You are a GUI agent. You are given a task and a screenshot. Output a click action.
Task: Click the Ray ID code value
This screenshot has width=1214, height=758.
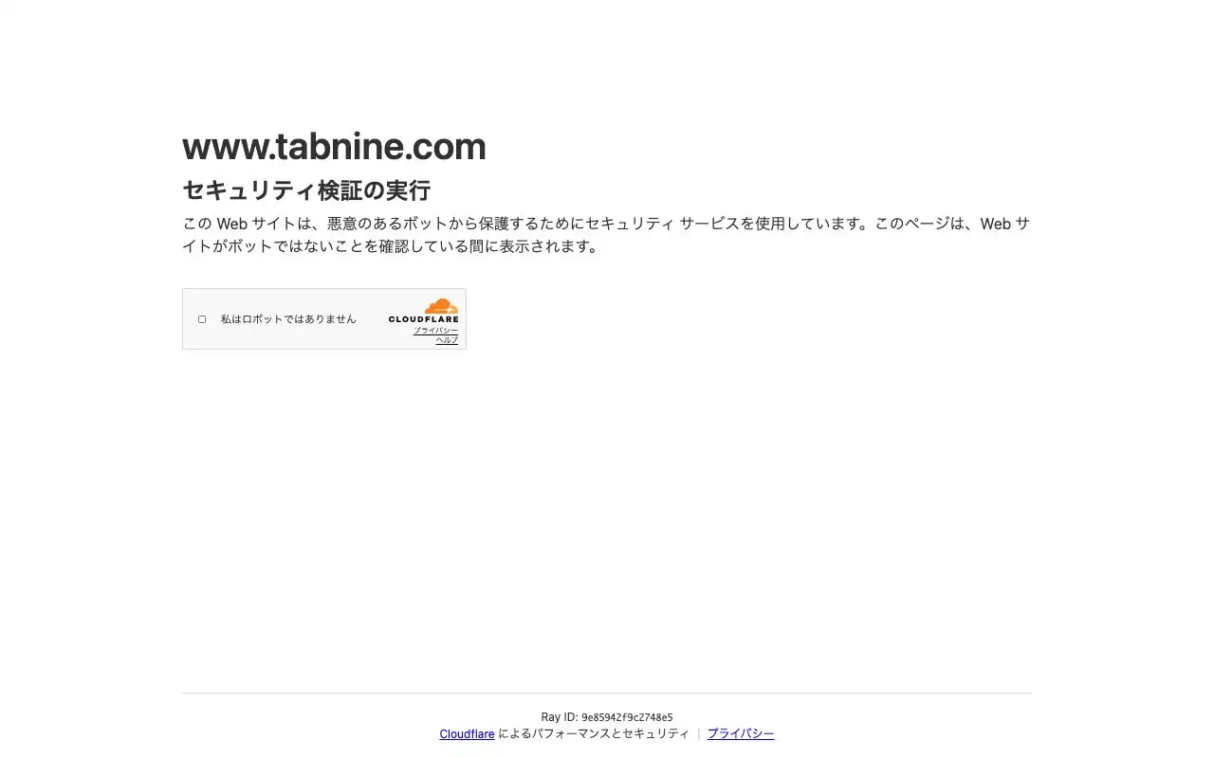click(627, 717)
